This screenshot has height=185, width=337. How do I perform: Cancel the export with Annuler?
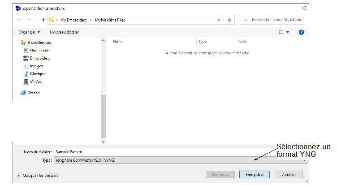click(x=289, y=175)
